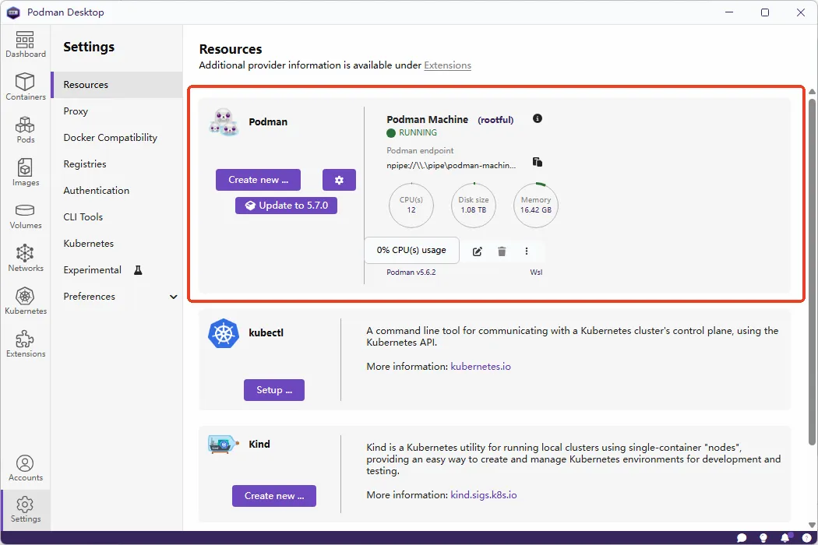The image size is (818, 545).
Task: Open the kubernetes.io link
Action: coord(481,367)
